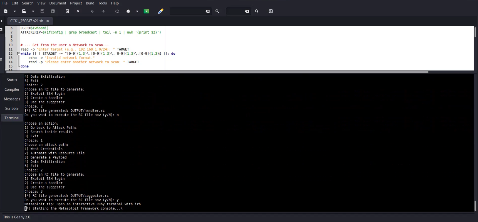The image size is (478, 222).
Task: Click the ATTACKERIP ifconfig code line
Action: coord(91,32)
